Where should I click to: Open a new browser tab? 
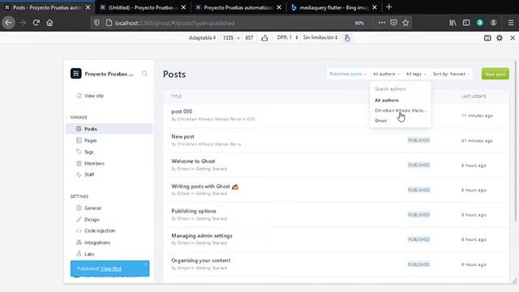(389, 7)
